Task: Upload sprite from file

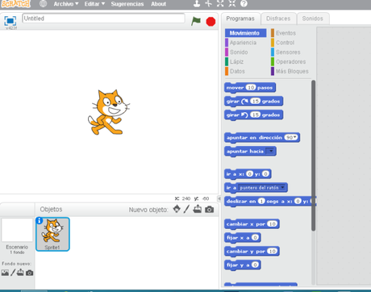Action: click(x=198, y=209)
